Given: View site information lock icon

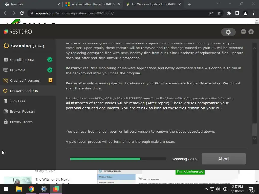Looking at the screenshot, I should coord(32,13).
